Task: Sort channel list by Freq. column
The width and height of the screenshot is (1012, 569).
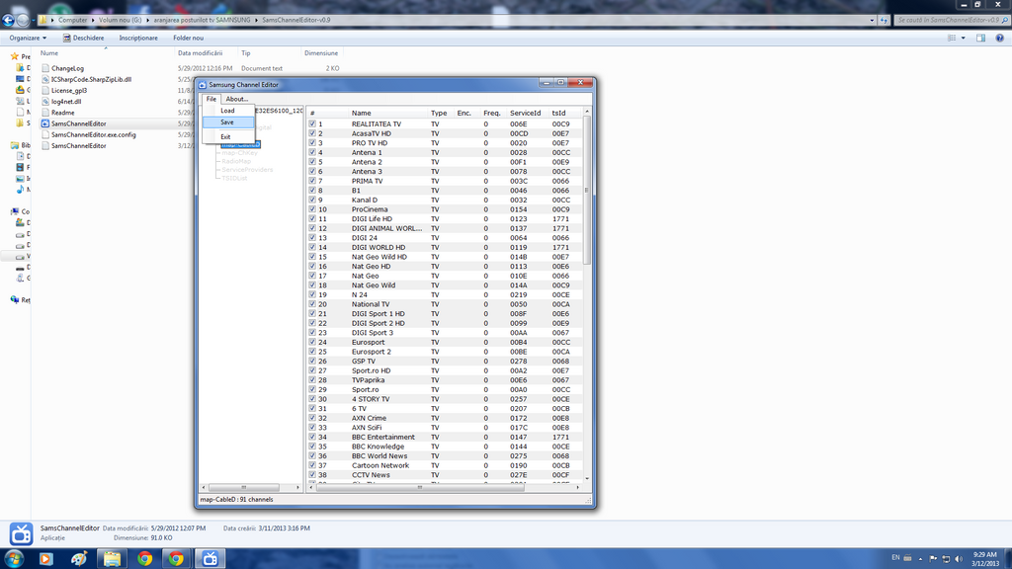Action: coord(493,113)
